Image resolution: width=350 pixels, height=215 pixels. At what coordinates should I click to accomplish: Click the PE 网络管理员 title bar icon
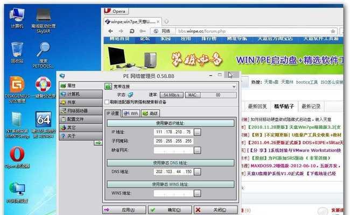62,76
